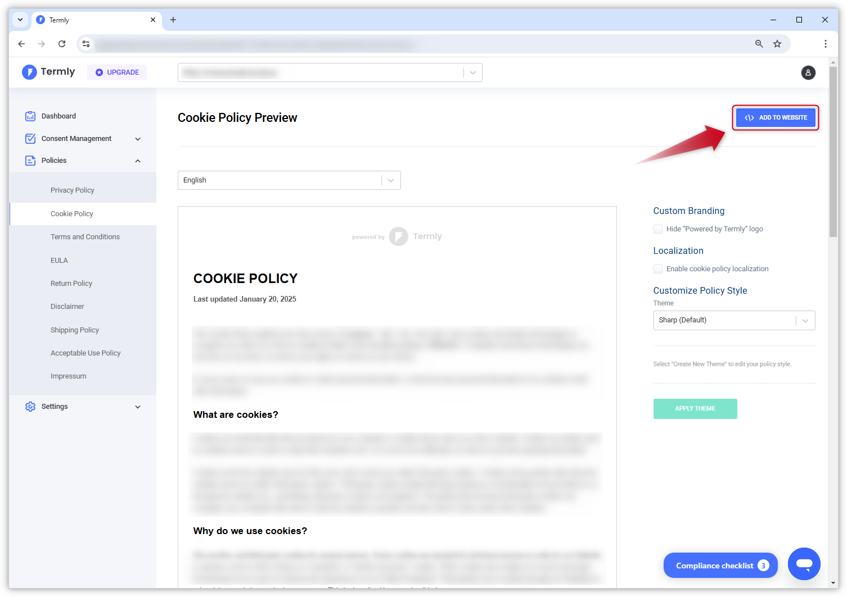Expand the Consent Management section
This screenshot has width=847, height=597.
click(x=138, y=139)
